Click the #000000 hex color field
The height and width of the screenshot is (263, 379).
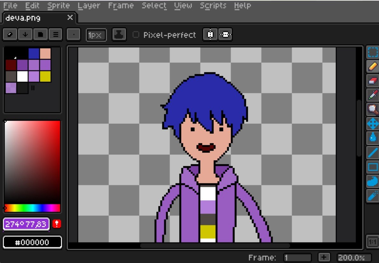32,242
